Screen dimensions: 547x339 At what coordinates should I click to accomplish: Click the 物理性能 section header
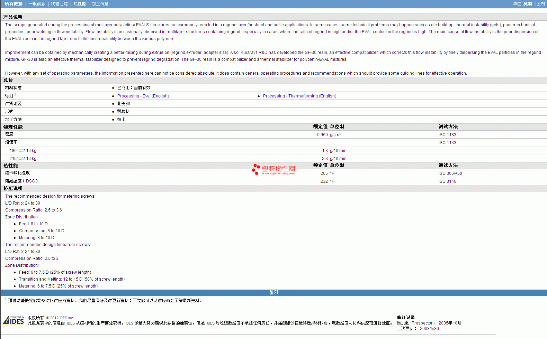pos(13,127)
